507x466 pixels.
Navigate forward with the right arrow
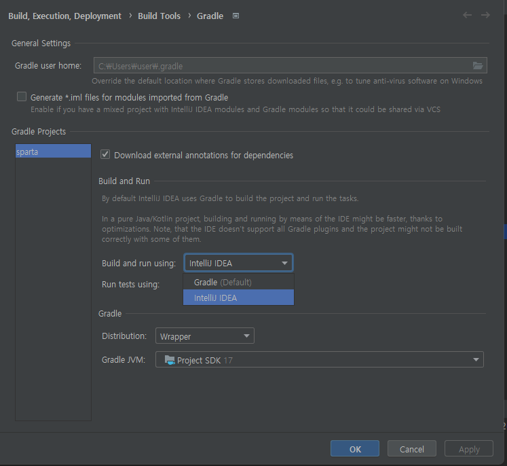[485, 15]
